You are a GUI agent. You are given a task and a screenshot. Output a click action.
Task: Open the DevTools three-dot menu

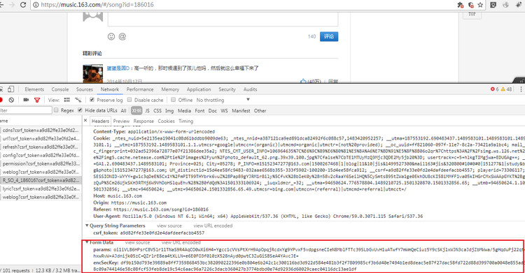[x=521, y=89]
